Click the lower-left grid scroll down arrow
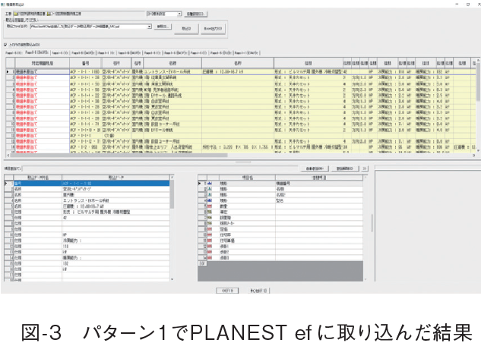Screen dimensions: 481x346 (172, 279)
